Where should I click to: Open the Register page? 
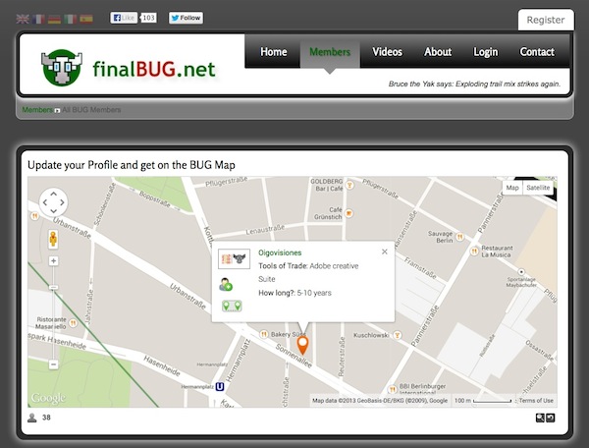click(x=546, y=20)
